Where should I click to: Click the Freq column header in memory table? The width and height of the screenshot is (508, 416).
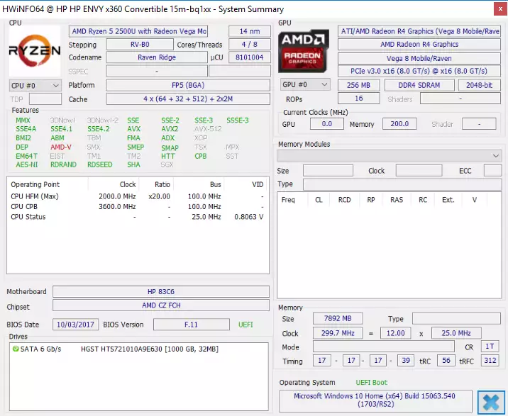288,200
